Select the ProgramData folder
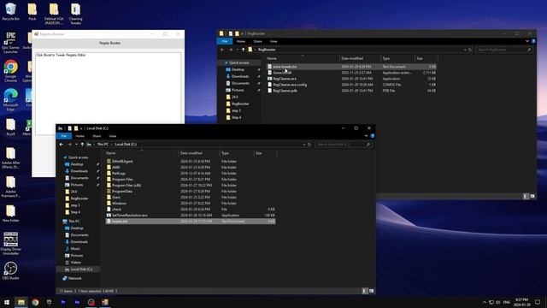Image resolution: width=547 pixels, height=308 pixels. tap(191, 191)
